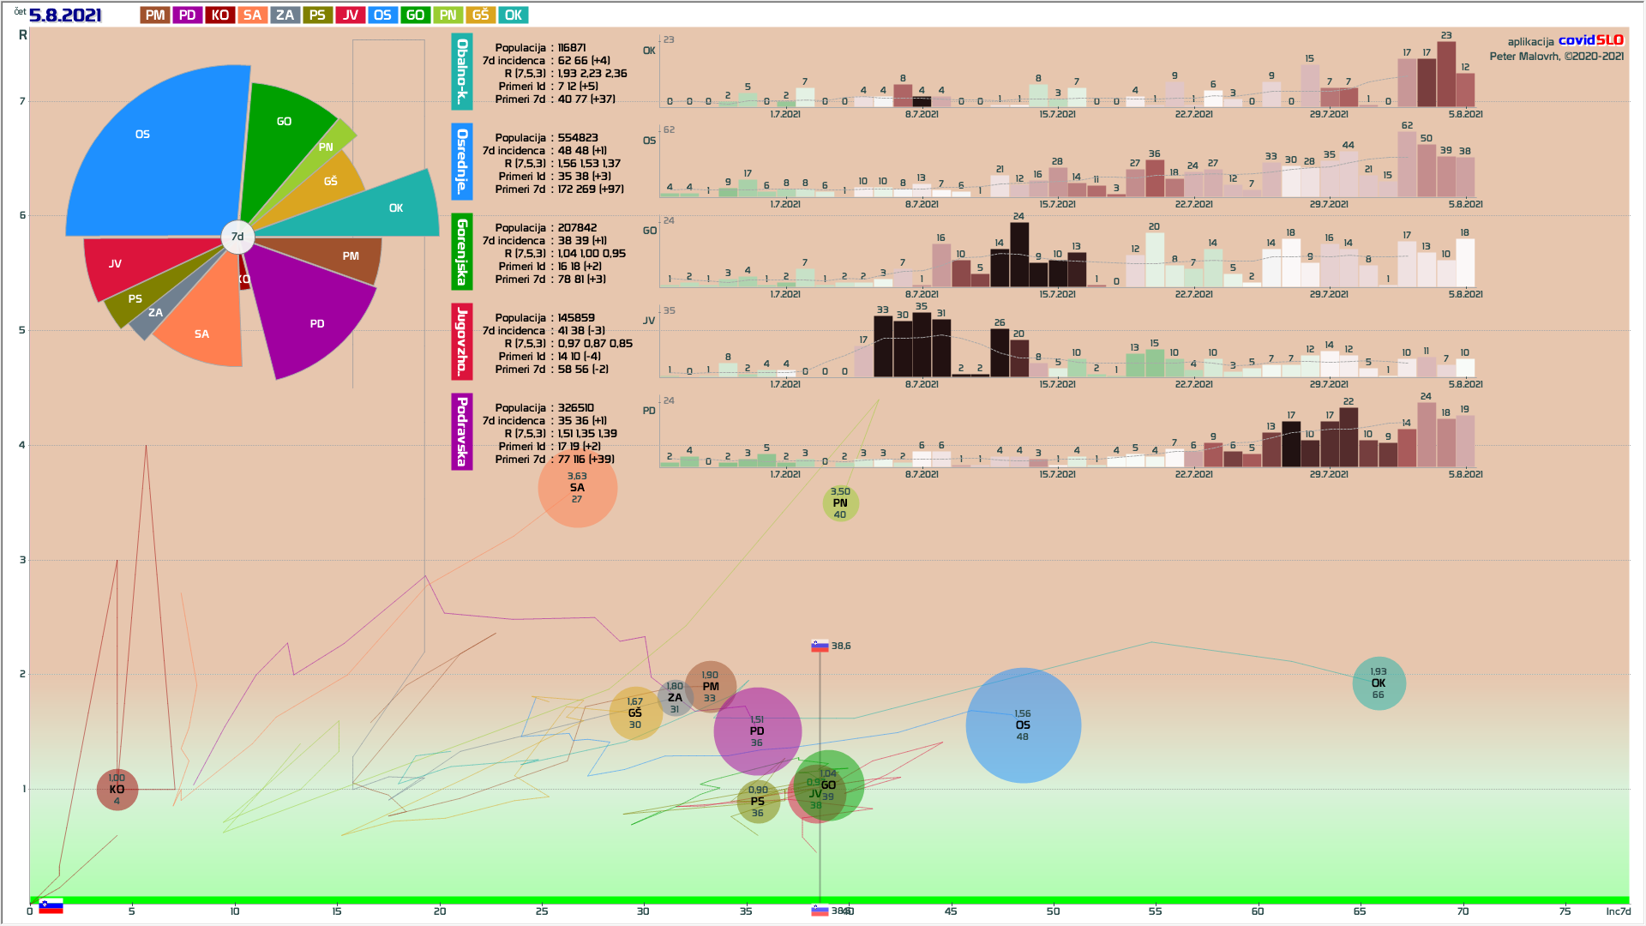Open the Gorenjska region tab
Image resolution: width=1646 pixels, height=926 pixels.
[461, 252]
